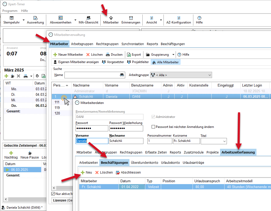The height and width of the screenshot is (211, 271).
Task: Click into the Kurzname input field
Action: click(186, 141)
